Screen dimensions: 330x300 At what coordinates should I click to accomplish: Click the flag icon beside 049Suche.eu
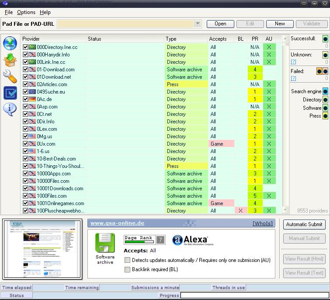pos(32,91)
